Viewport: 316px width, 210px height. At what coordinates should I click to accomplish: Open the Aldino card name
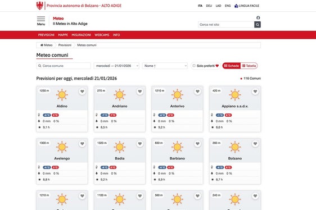coord(62,106)
